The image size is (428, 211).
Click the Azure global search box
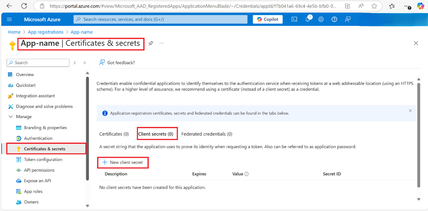coord(160,19)
